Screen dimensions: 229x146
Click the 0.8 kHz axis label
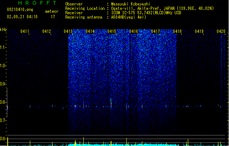[x=3, y=102]
